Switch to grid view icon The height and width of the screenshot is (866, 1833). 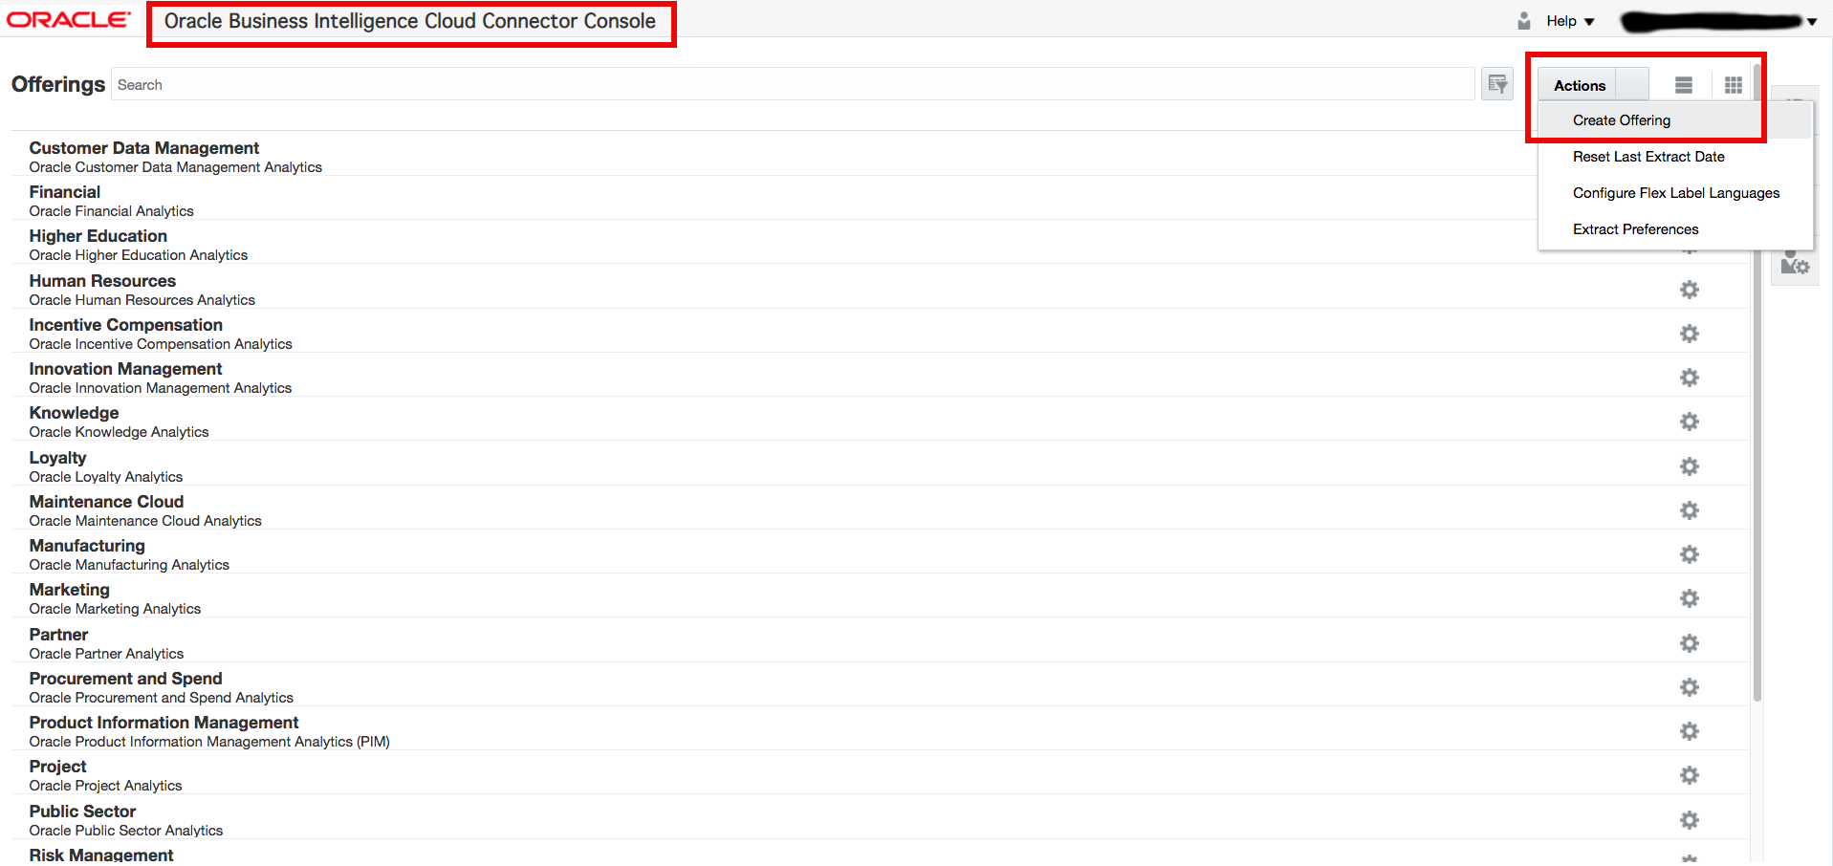point(1734,85)
